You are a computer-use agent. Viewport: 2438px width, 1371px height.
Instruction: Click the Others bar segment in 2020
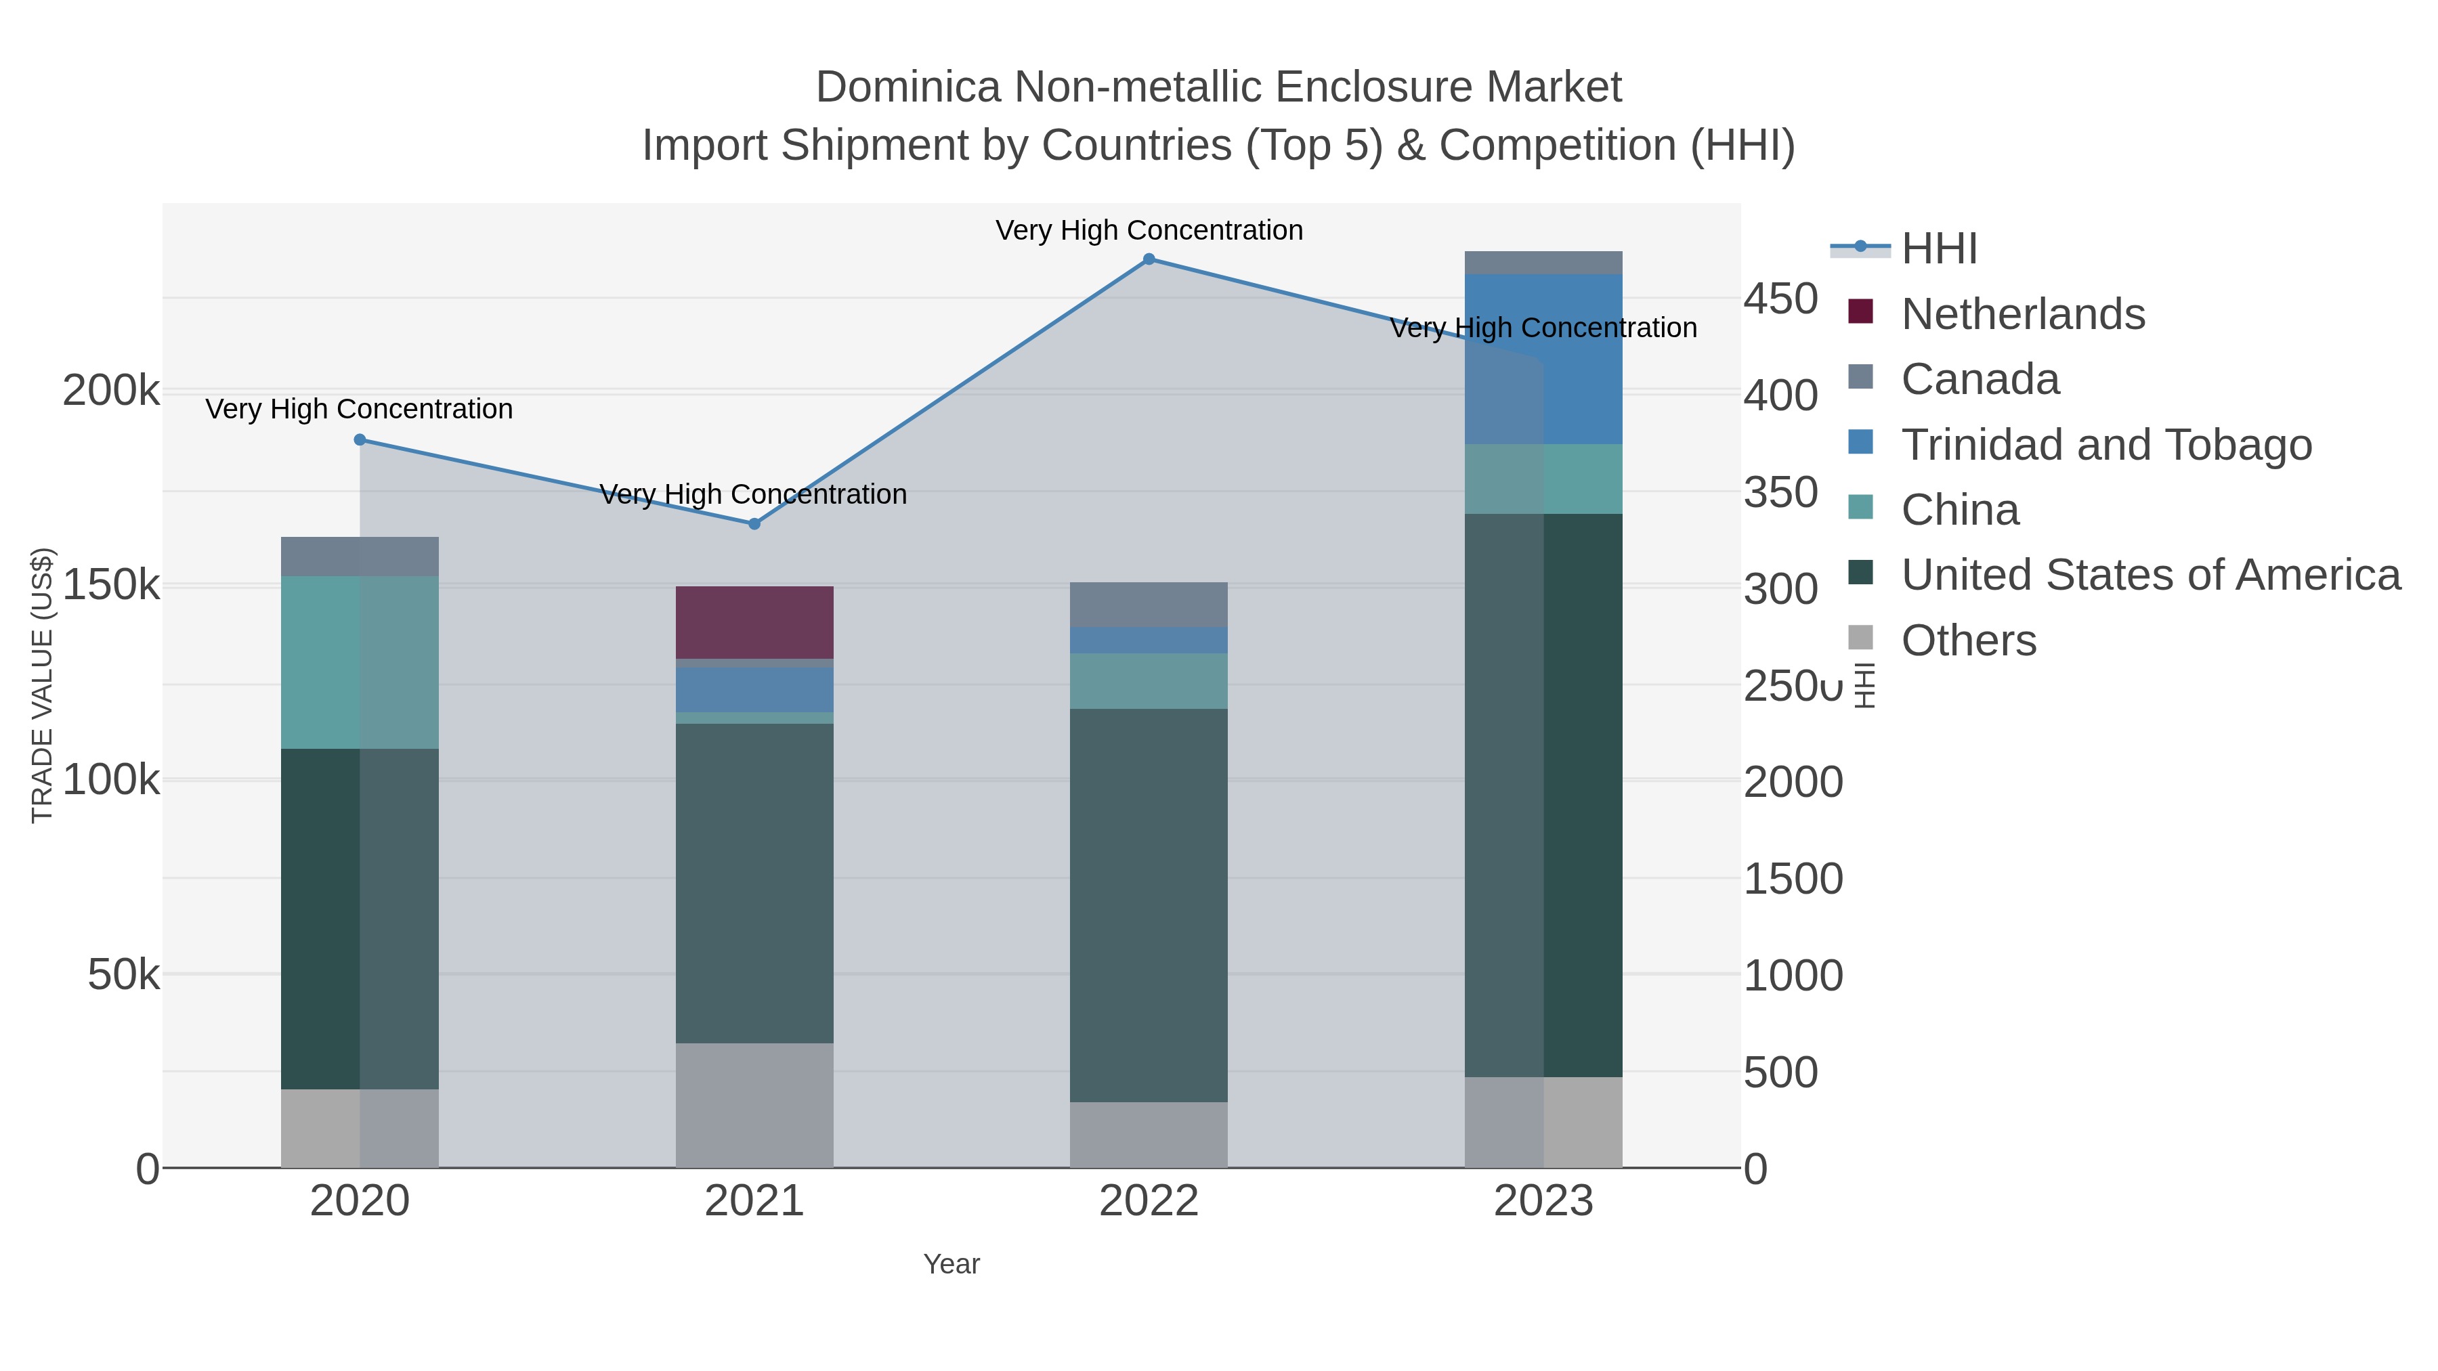pyautogui.click(x=360, y=1128)
